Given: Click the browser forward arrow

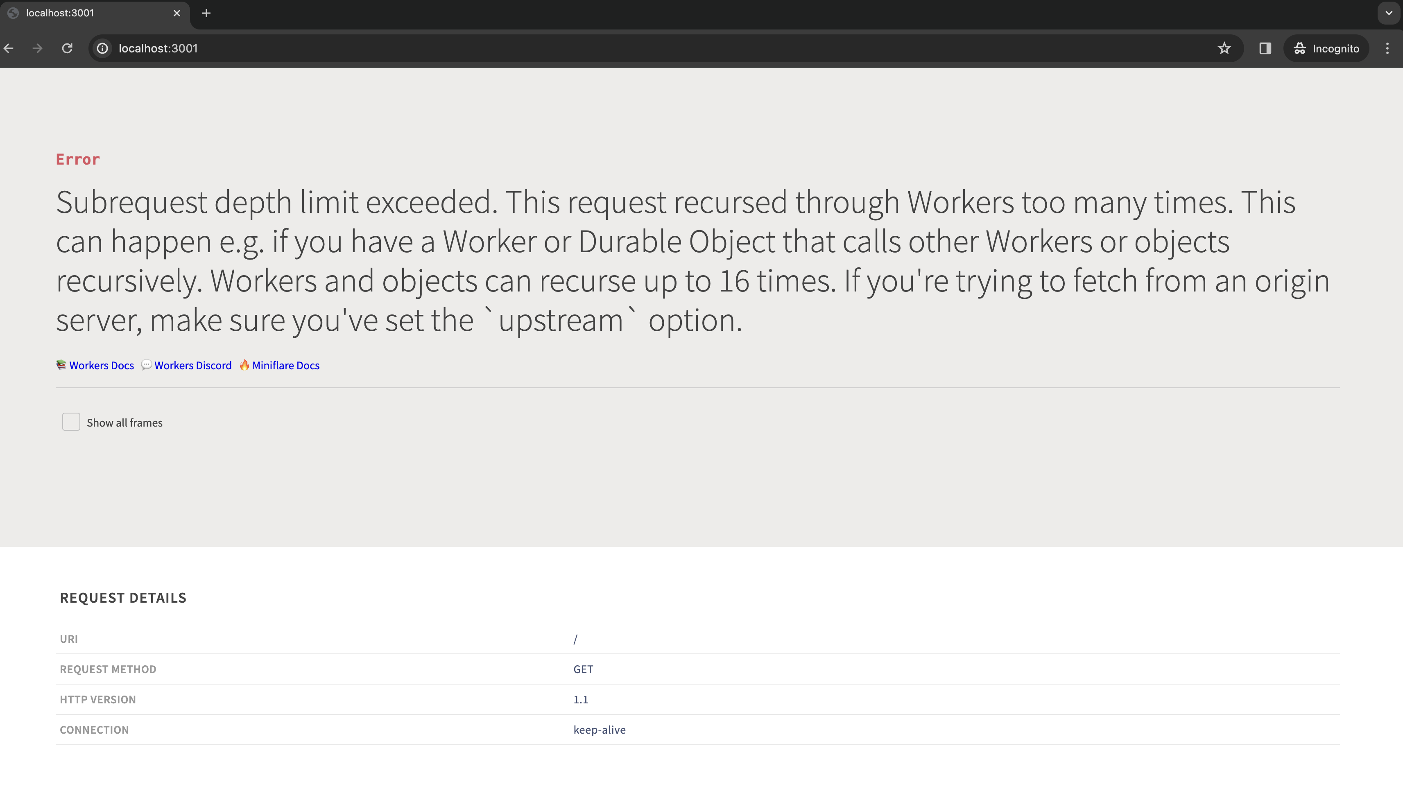Looking at the screenshot, I should click(37, 48).
